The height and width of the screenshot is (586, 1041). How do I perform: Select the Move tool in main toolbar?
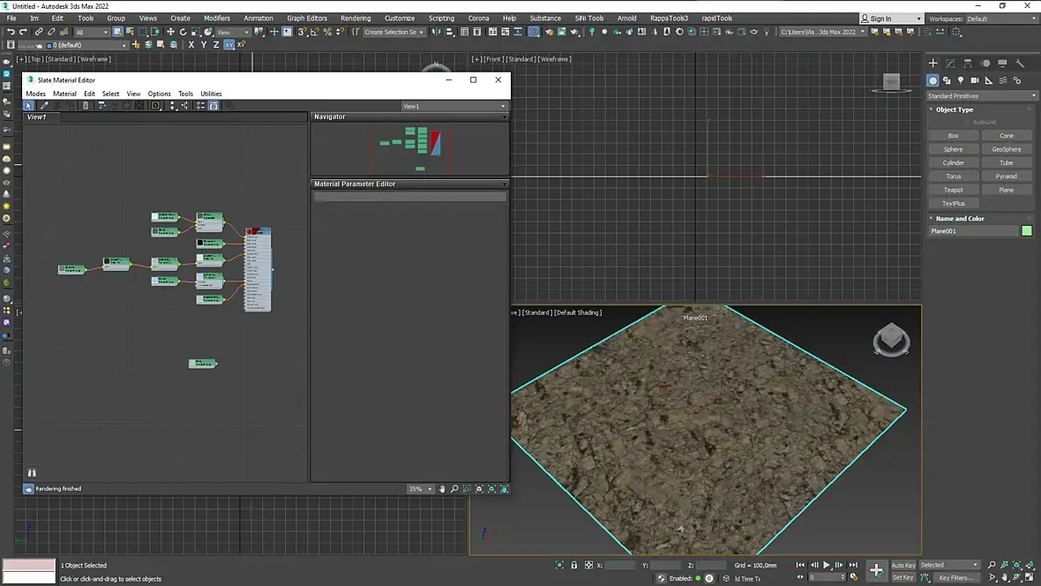[170, 32]
